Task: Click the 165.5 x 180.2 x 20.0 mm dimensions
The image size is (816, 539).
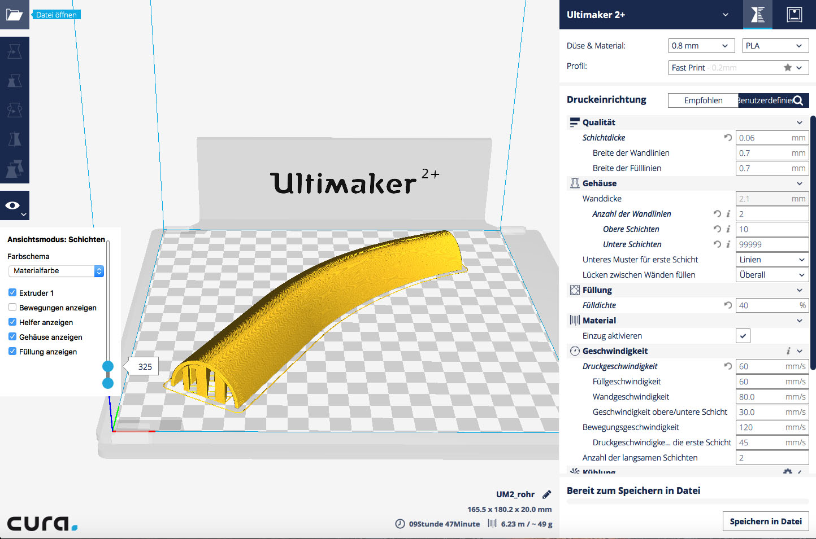Action: [509, 509]
